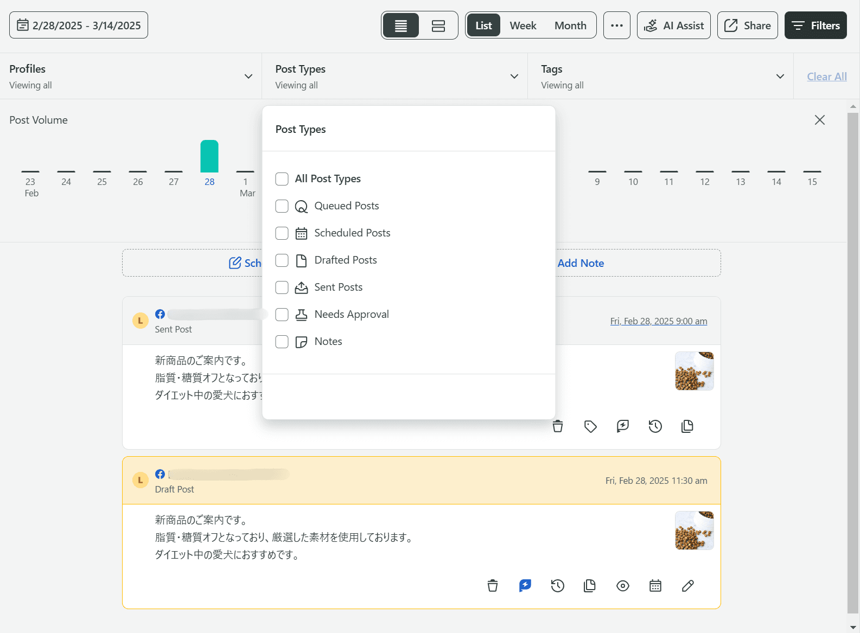
Task: Enable the Drafted Posts filter checkbox
Action: tap(282, 260)
